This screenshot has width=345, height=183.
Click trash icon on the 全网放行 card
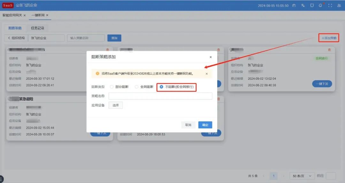point(329,50)
